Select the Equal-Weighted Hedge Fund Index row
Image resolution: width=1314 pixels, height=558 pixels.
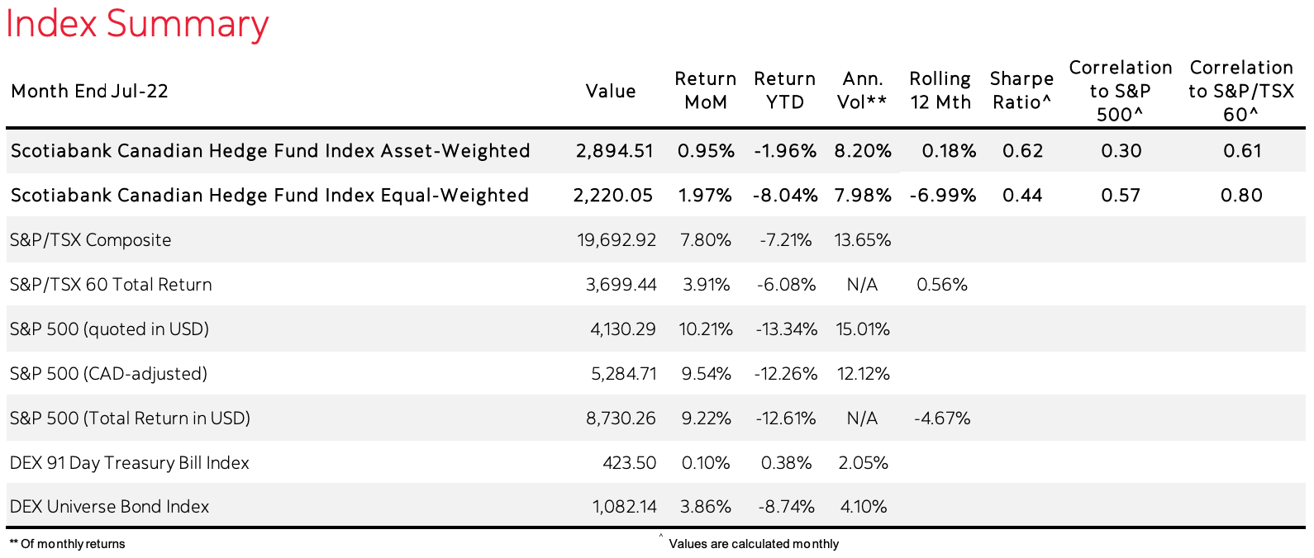[x=269, y=196]
